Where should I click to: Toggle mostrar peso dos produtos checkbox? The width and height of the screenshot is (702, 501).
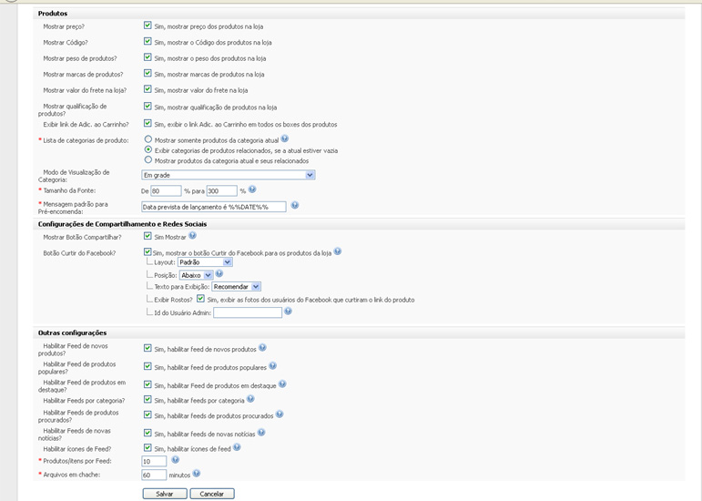pos(148,57)
